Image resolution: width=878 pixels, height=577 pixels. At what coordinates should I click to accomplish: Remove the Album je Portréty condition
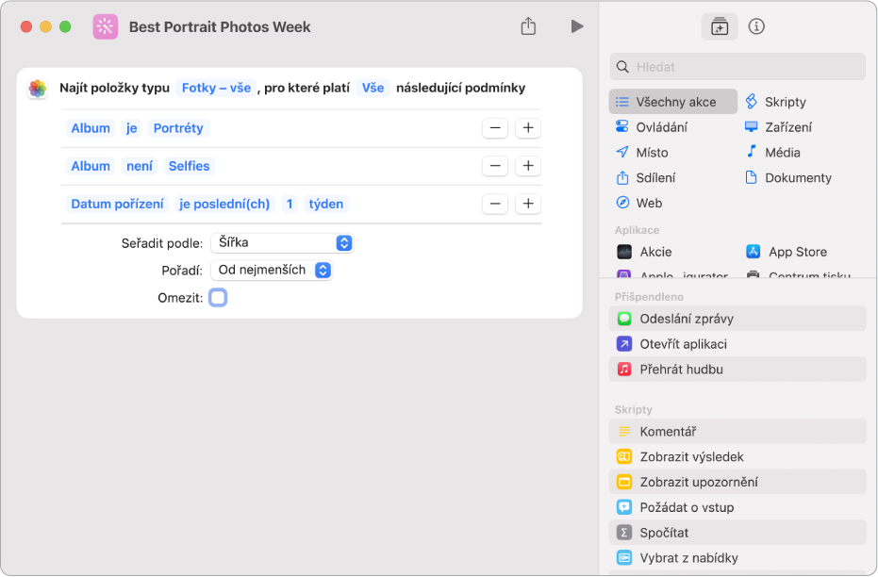point(495,128)
